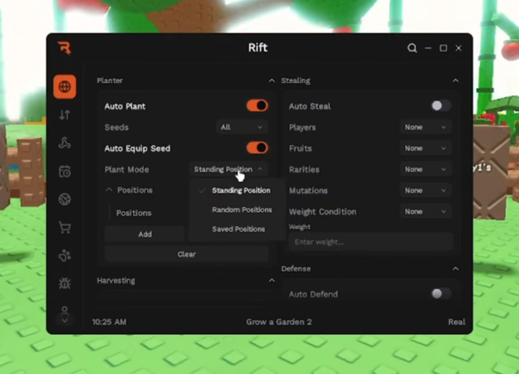Close the Plant Mode dropdown
Viewport: 519px width, 374px height.
coord(228,170)
